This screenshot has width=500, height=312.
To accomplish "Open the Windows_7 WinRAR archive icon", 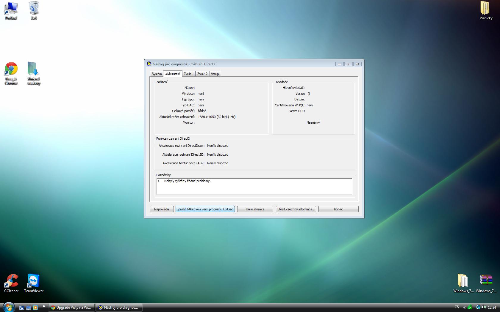I will pos(486,281).
